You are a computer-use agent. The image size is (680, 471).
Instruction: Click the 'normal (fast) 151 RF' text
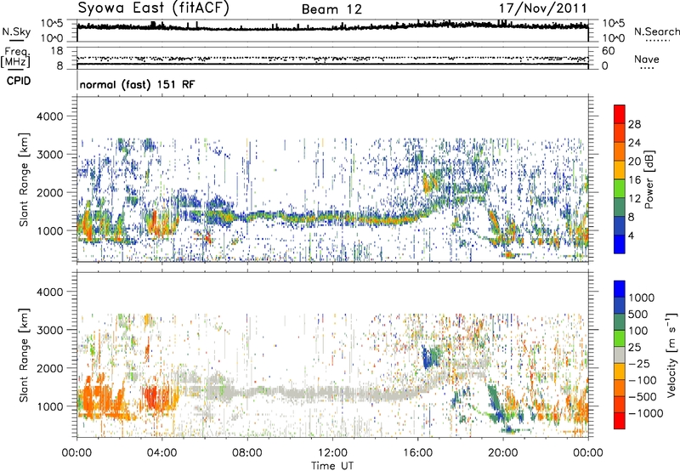(138, 84)
